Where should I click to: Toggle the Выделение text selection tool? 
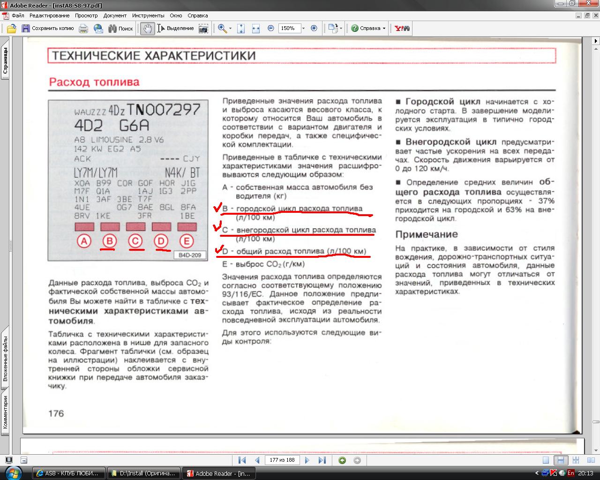click(x=176, y=29)
